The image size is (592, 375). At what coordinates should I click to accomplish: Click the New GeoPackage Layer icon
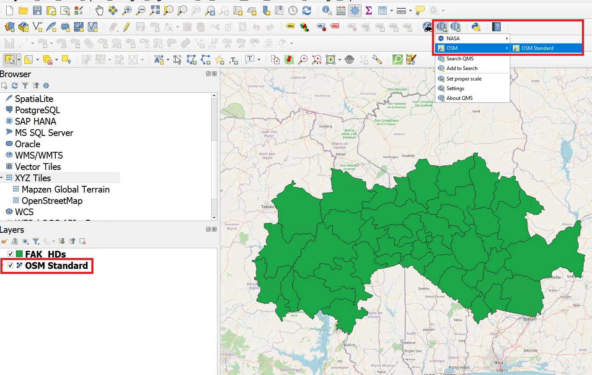click(23, 27)
